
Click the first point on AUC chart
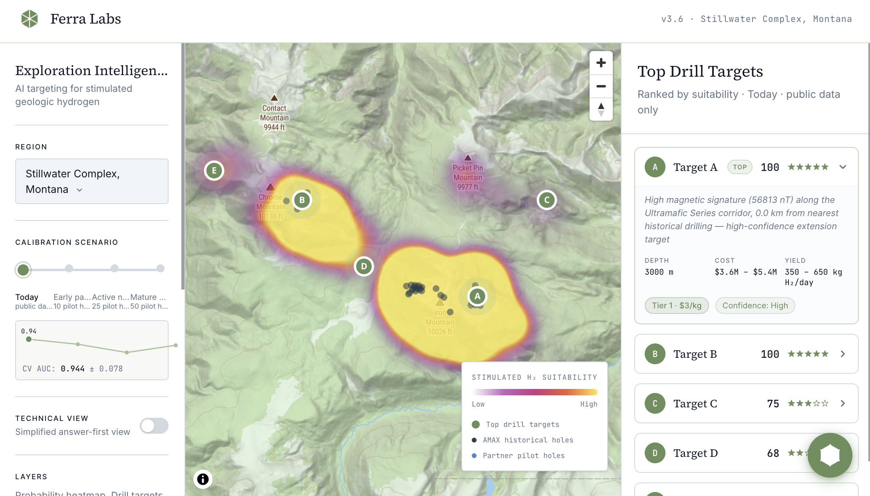[x=29, y=339]
